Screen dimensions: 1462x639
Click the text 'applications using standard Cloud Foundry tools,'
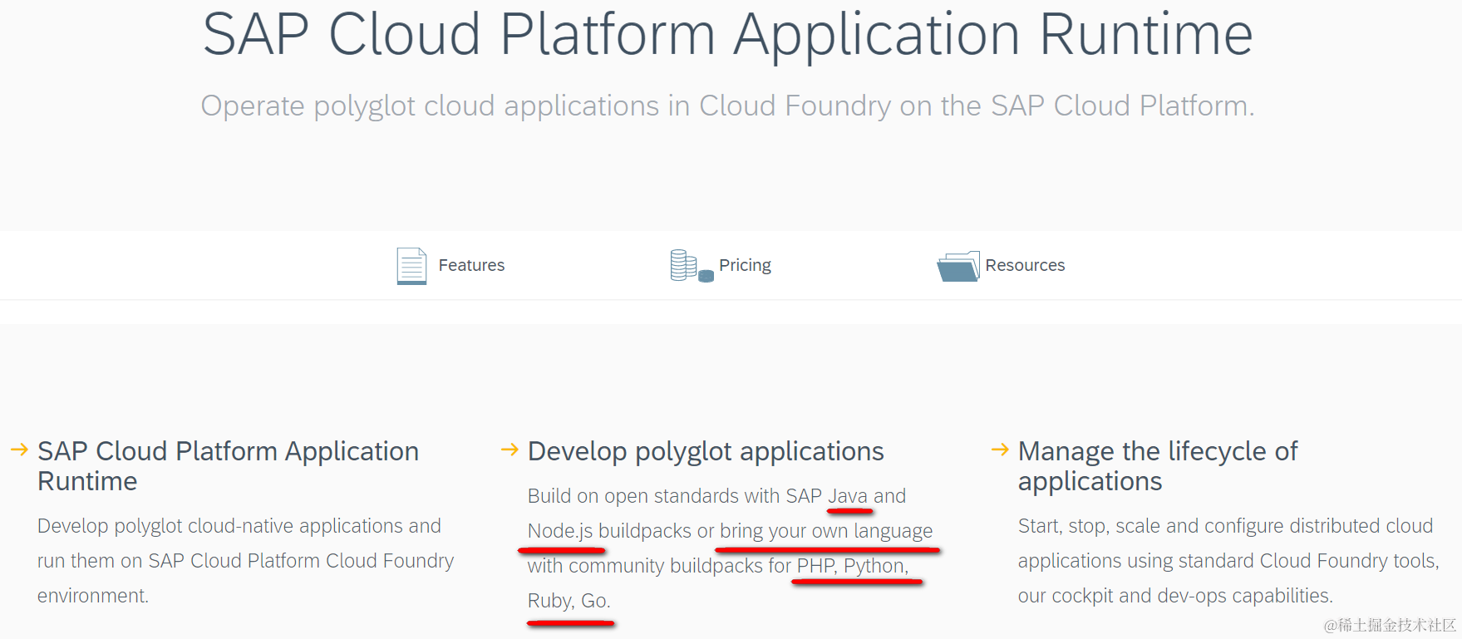pos(1228,561)
